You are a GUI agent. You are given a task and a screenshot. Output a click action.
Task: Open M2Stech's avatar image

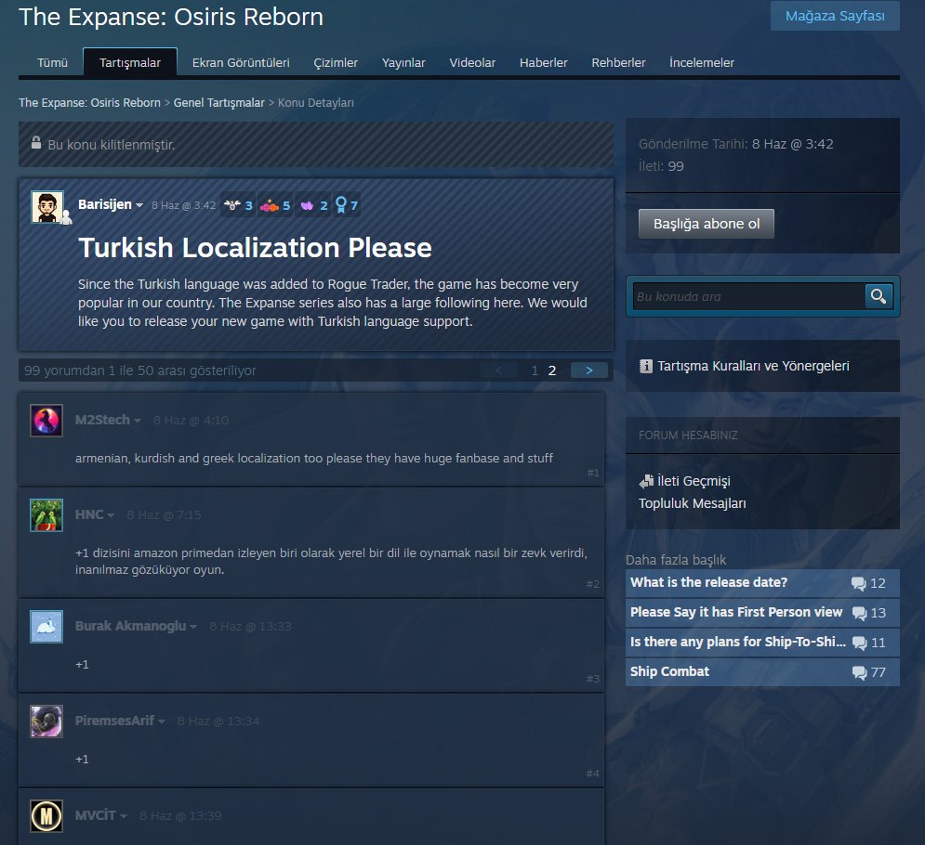[x=46, y=421]
